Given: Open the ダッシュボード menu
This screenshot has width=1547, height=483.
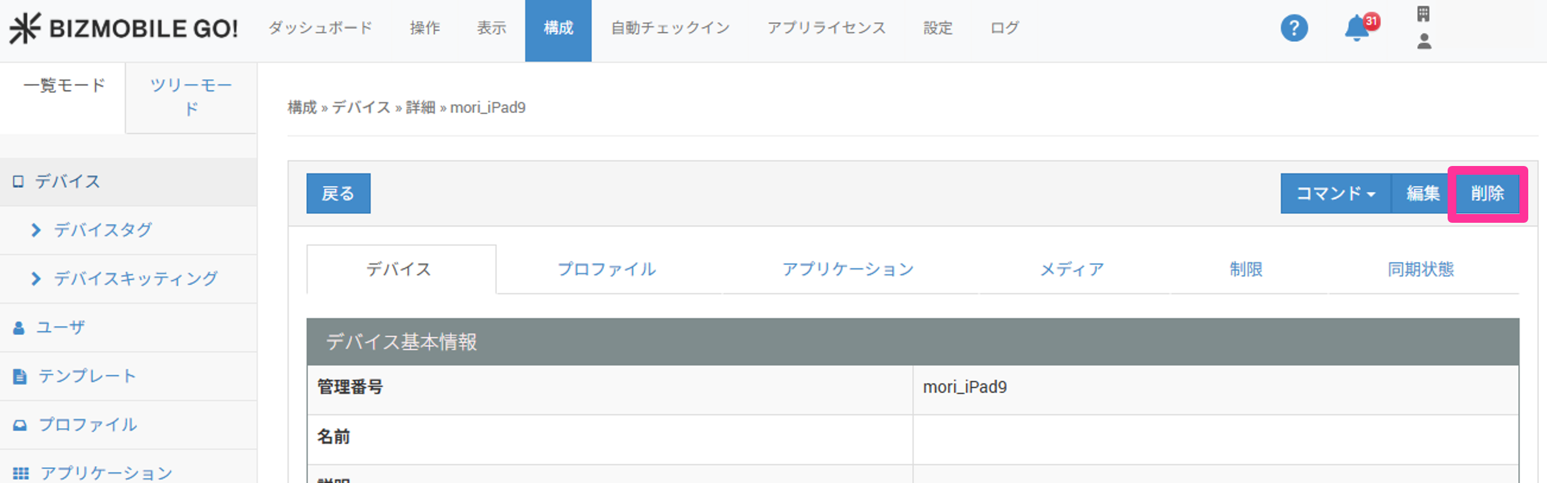Looking at the screenshot, I should 320,29.
